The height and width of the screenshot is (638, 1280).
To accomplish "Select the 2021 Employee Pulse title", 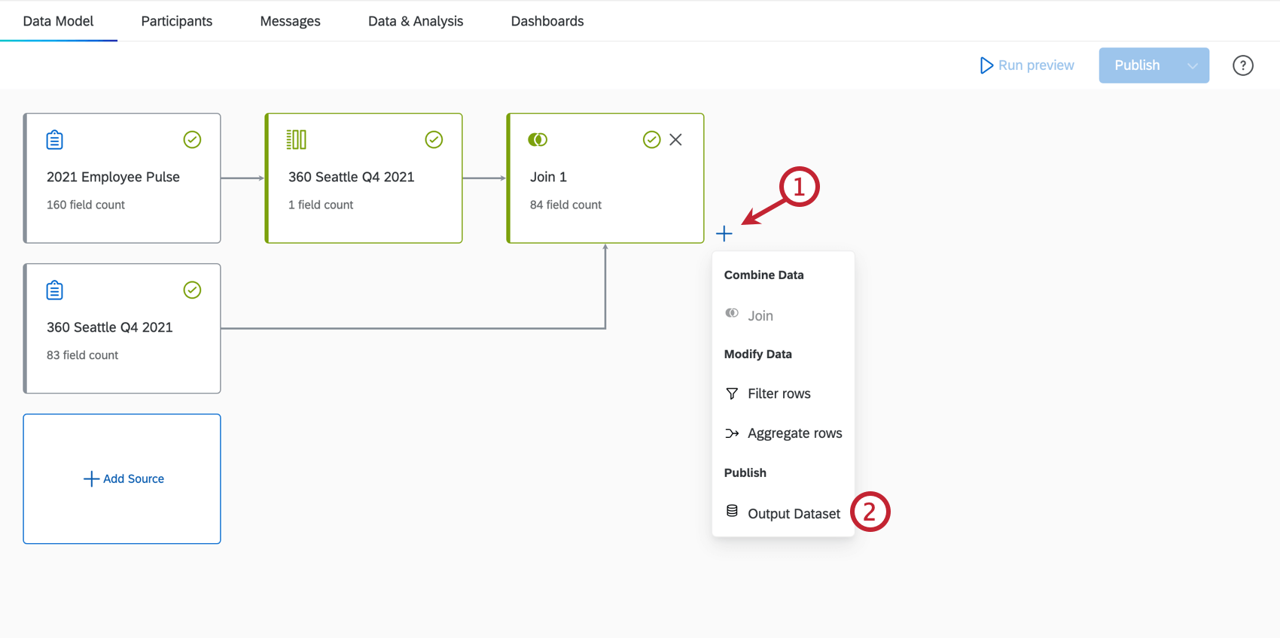I will (x=113, y=177).
